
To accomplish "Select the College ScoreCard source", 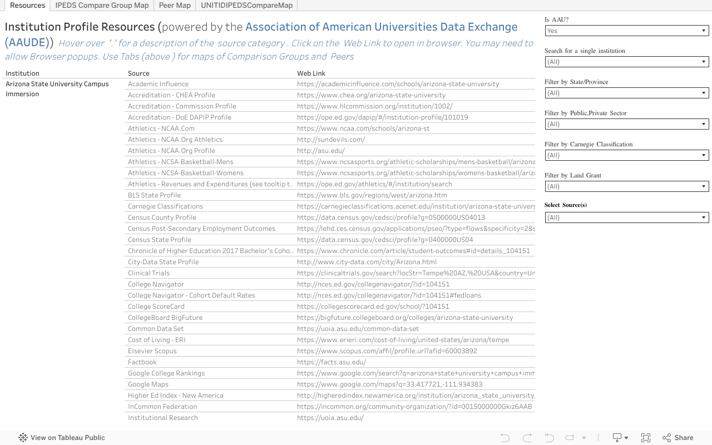I will click(x=156, y=306).
